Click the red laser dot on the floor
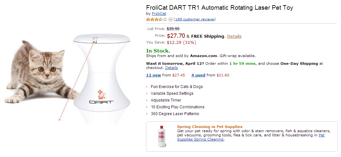The height and width of the screenshot is (157, 341). tap(60, 120)
